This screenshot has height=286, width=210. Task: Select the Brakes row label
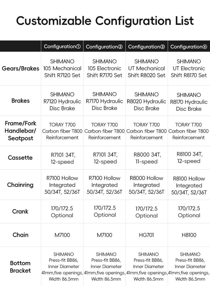[20, 100]
